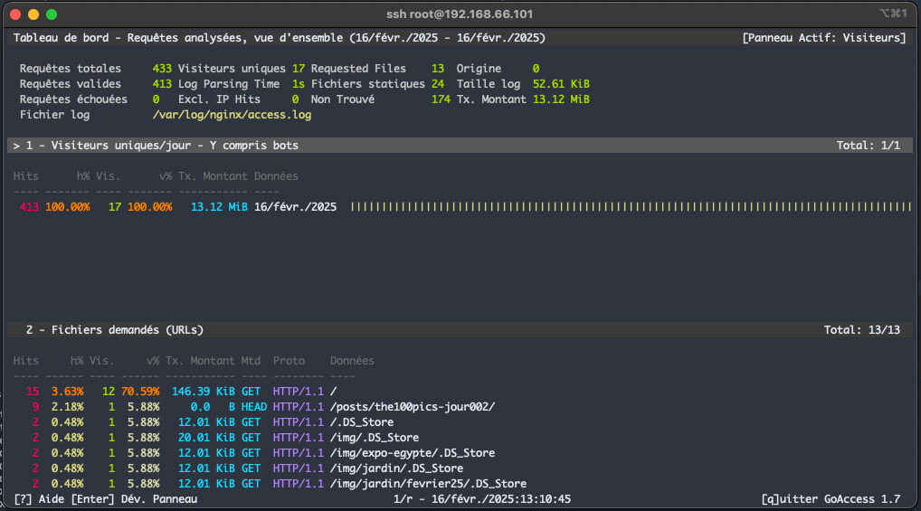The width and height of the screenshot is (921, 511).
Task: Expand the Fichiers demandés (URLs) panel header
Action: pos(115,330)
